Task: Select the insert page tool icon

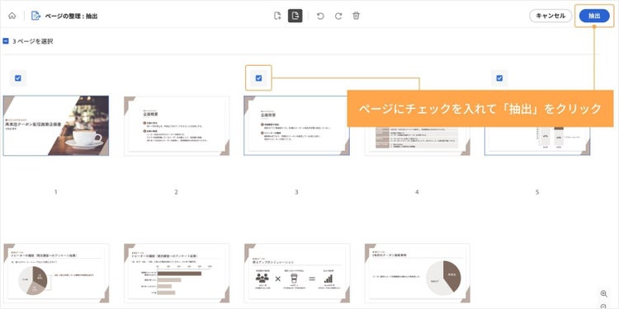Action: click(277, 16)
